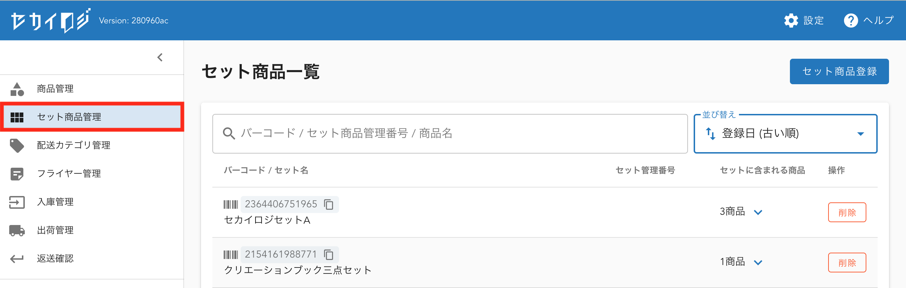Collapse the sidebar with the chevron
Screen dimensions: 906x288
point(160,57)
